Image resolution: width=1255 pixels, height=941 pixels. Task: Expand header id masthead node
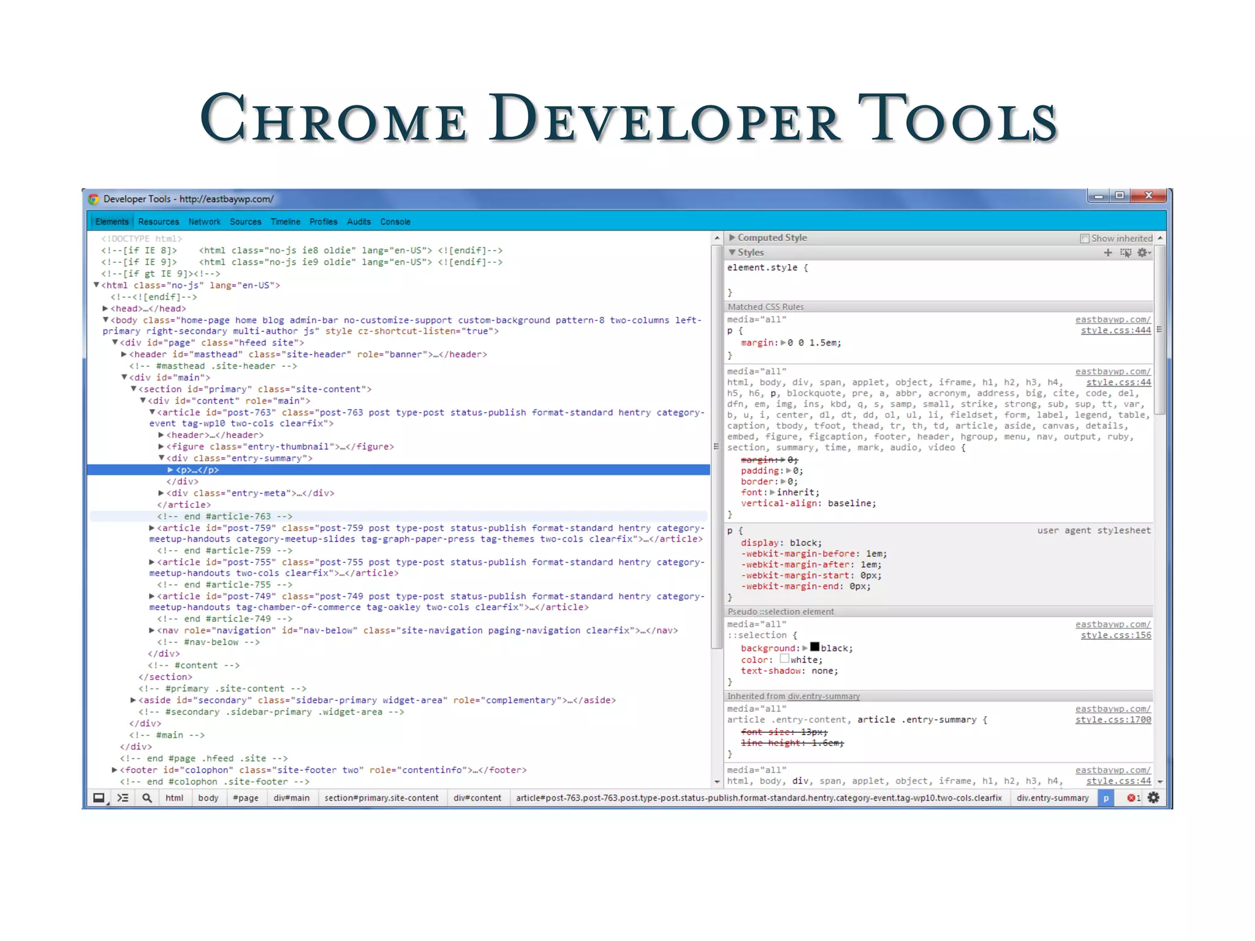124,354
